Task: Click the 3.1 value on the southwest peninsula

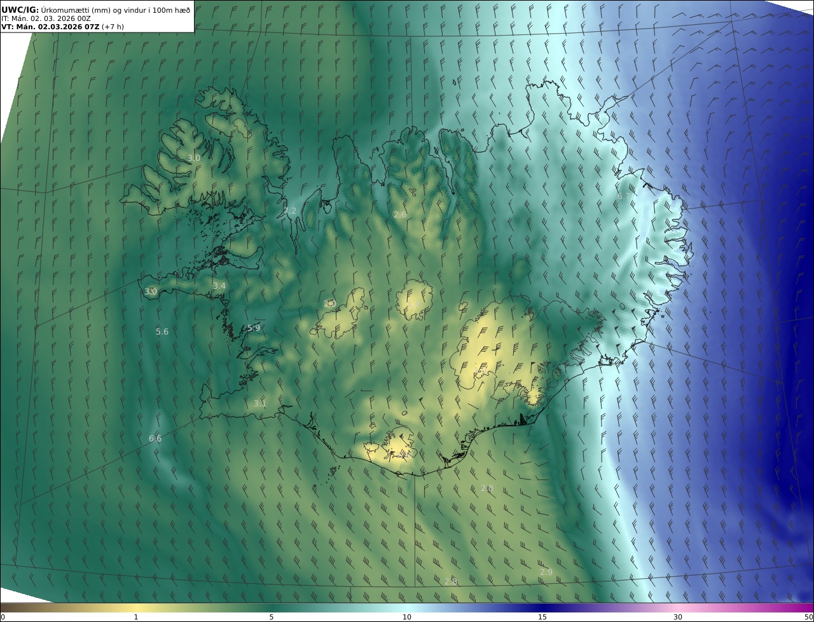Action: click(x=260, y=404)
